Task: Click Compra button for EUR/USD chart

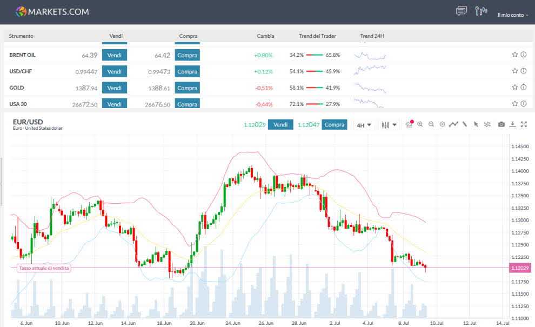Action: pos(335,124)
